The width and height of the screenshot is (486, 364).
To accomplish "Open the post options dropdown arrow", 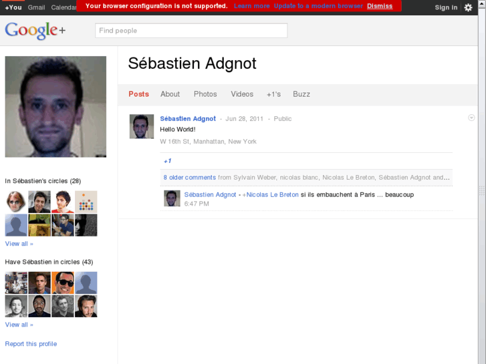I will click(471, 118).
